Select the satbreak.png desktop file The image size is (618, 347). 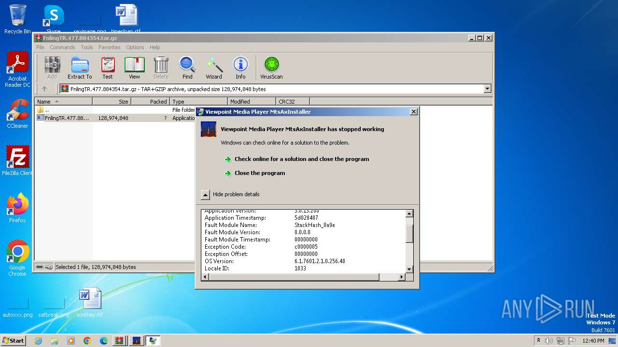54,308
